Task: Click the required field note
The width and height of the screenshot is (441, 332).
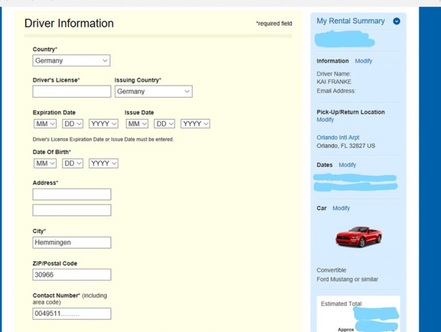Action: (x=274, y=24)
